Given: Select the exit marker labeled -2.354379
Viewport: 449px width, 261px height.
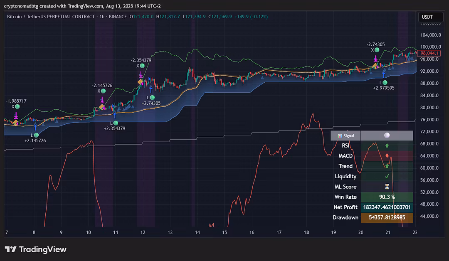Looking at the screenshot, I should pyautogui.click(x=143, y=66).
